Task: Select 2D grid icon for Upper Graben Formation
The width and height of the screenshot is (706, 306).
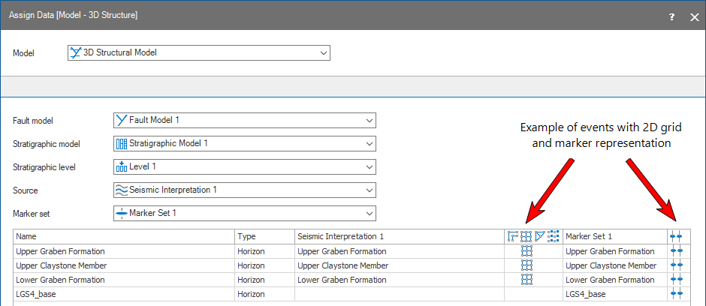Action: (x=526, y=251)
